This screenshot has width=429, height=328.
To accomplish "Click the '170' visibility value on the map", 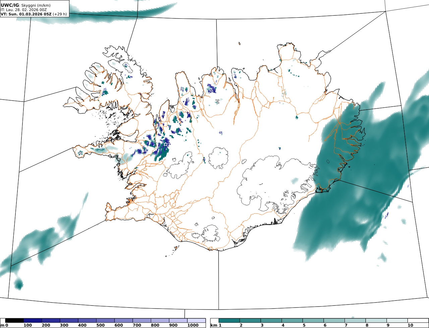I will [210, 91].
